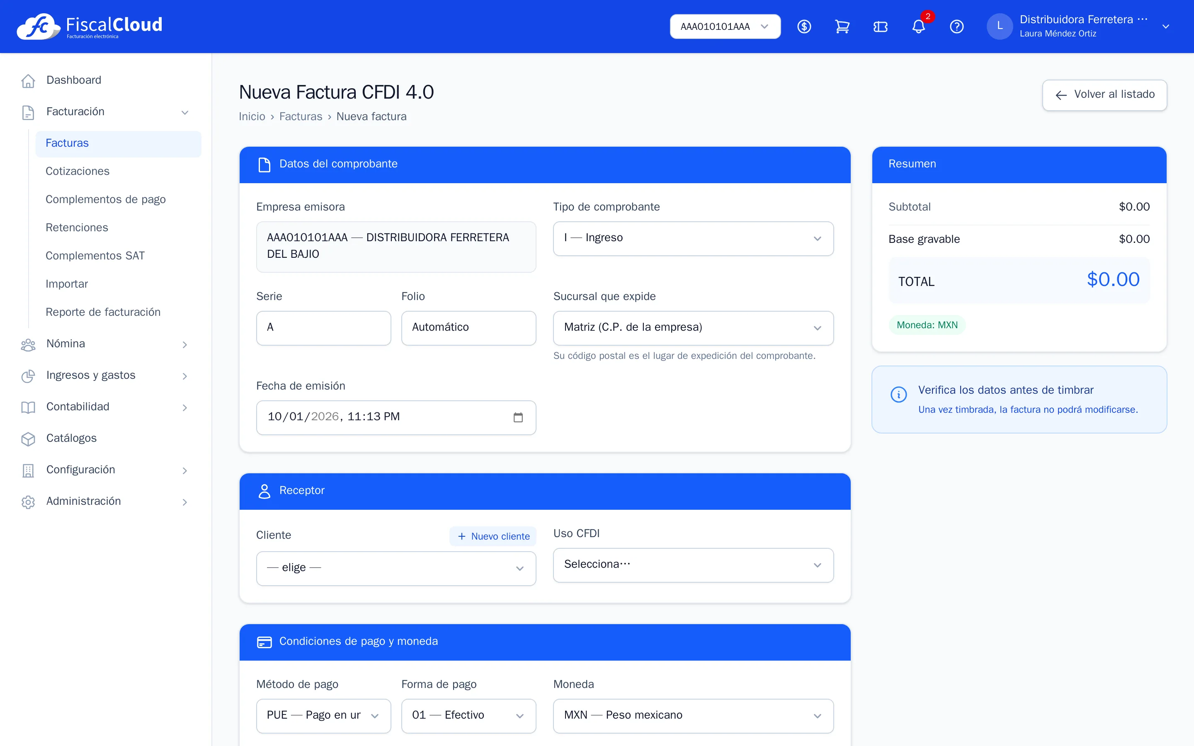Follow the Facturas breadcrumb link
This screenshot has width=1194, height=746.
tap(301, 116)
